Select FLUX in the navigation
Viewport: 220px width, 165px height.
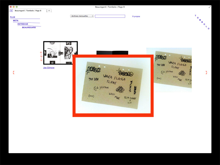[13, 17]
